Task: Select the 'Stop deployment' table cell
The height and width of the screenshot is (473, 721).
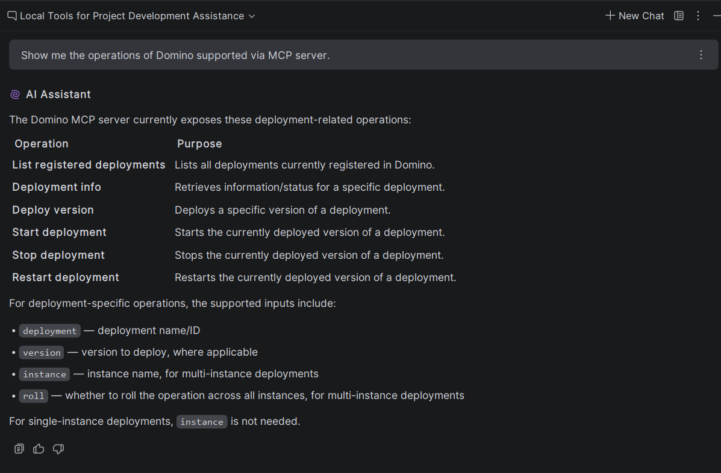Action: (x=58, y=255)
